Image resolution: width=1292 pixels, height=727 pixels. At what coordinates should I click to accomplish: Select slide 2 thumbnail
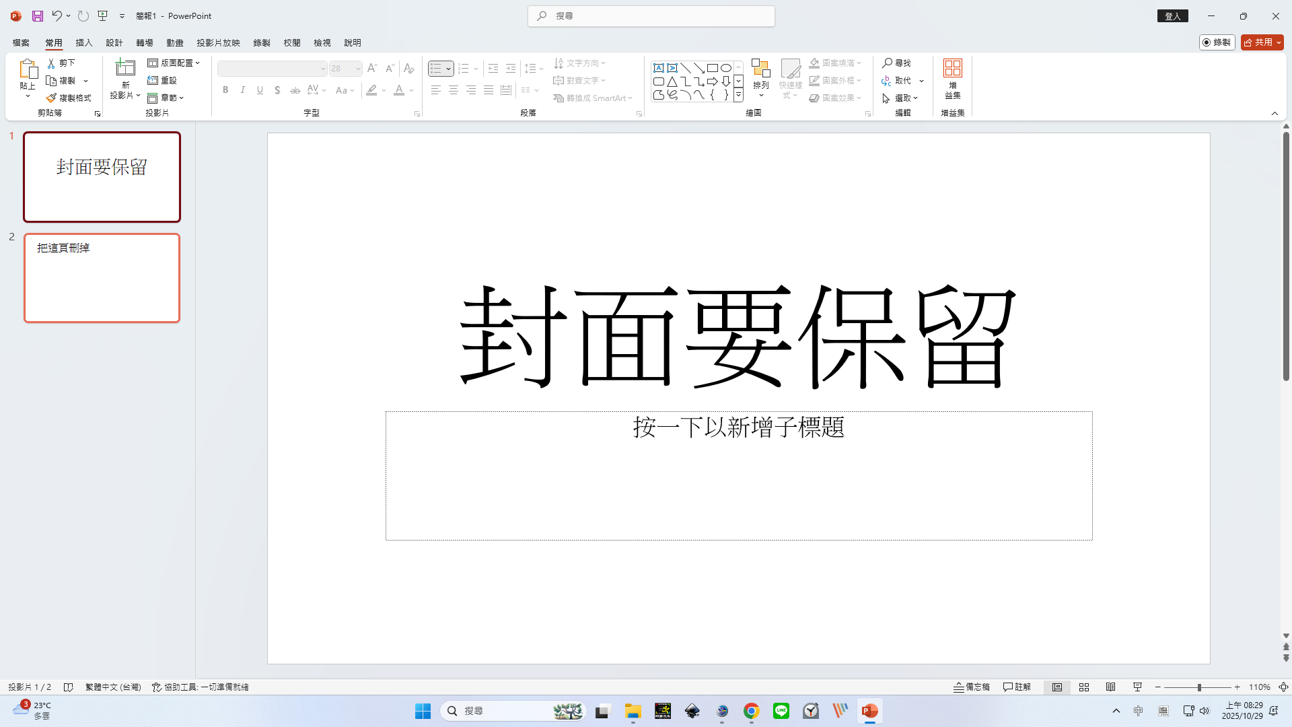point(102,278)
